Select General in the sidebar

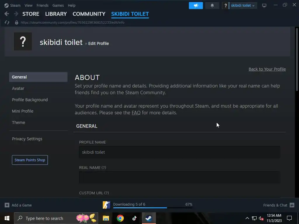coord(38,77)
